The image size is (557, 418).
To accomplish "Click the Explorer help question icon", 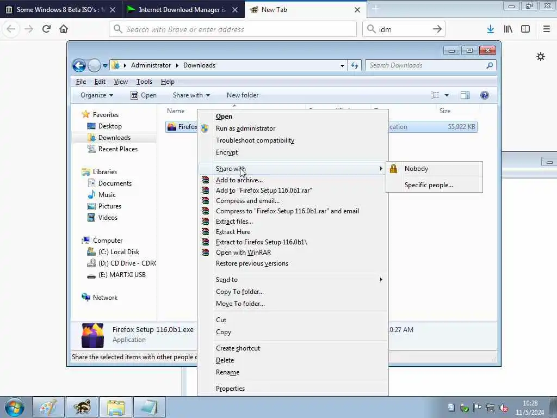I will point(485,95).
